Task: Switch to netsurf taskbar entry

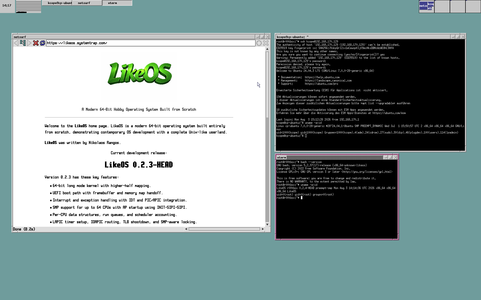Action: [x=87, y=3]
